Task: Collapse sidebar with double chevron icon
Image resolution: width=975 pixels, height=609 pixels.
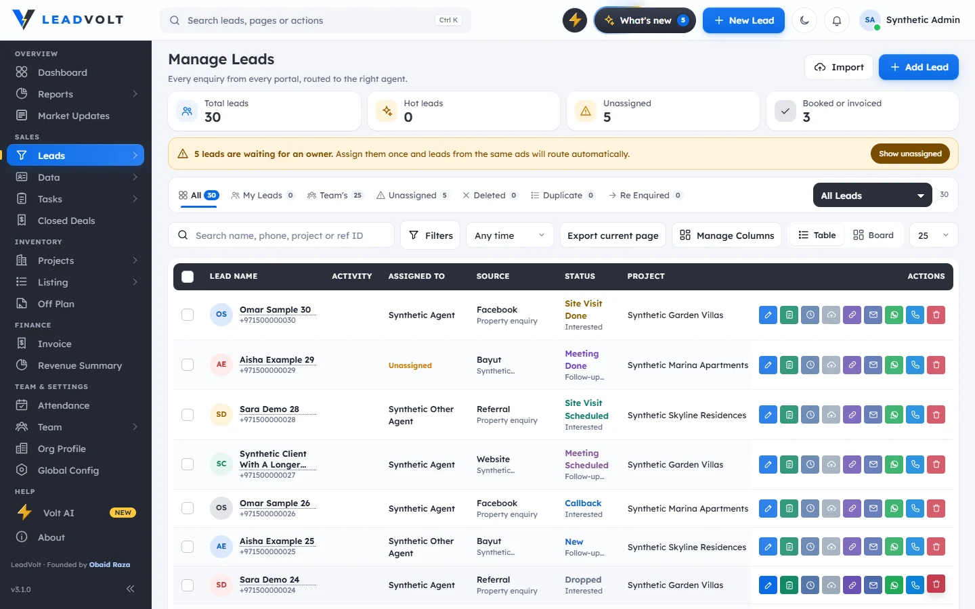Action: pyautogui.click(x=130, y=589)
